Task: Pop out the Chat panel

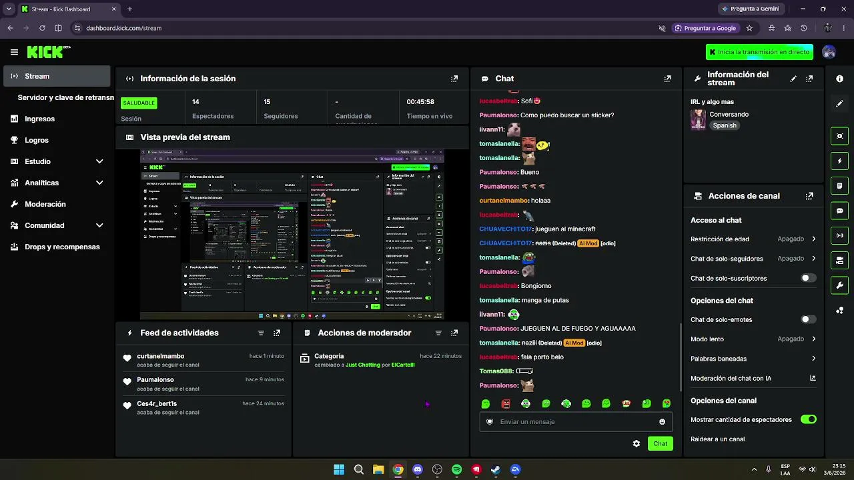Action: point(668,79)
